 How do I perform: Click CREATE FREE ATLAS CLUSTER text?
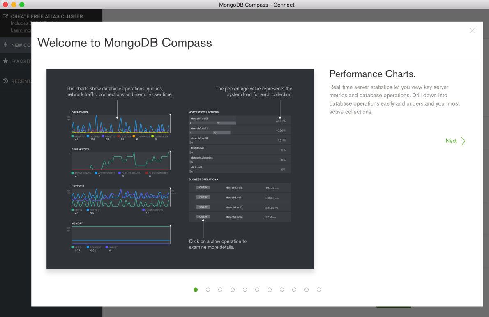click(x=47, y=16)
